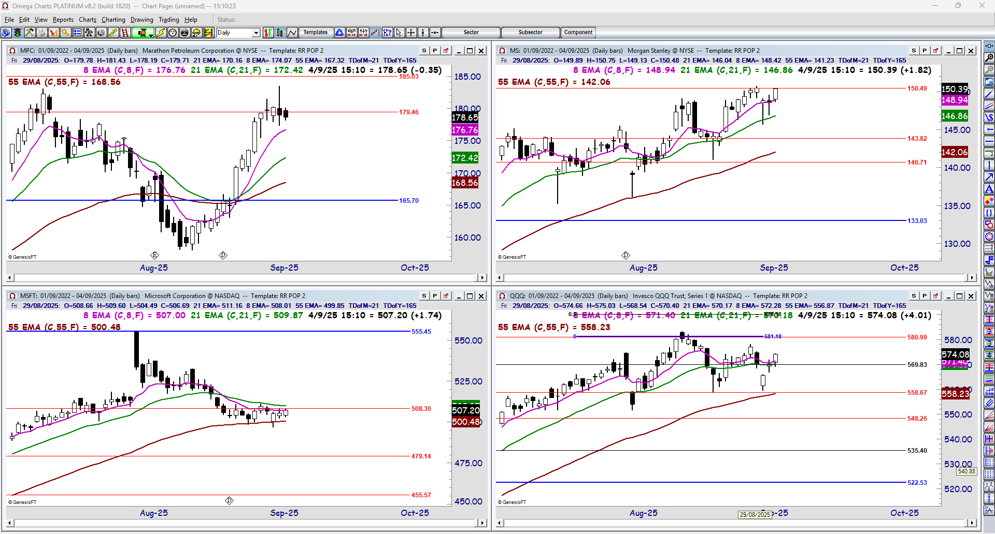Viewport: 995px width, 534px height.
Task: Select the zoom in magnifier tool
Action: click(989, 58)
